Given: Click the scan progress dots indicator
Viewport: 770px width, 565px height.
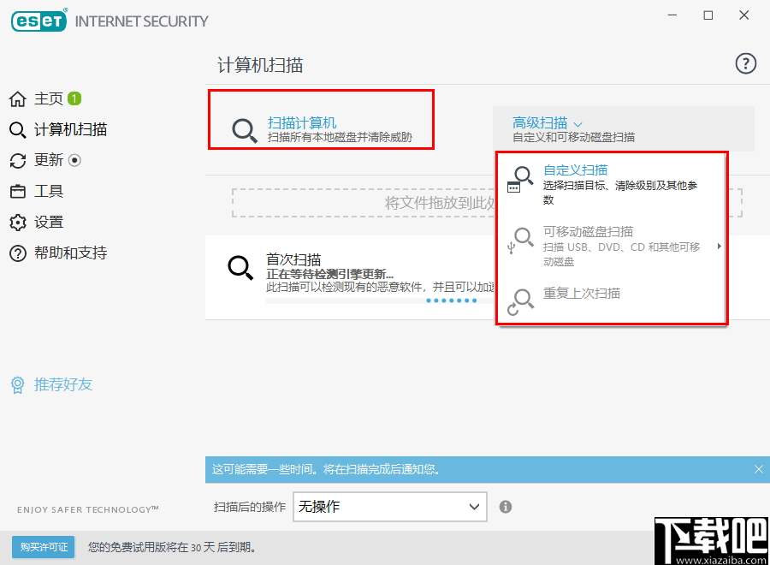Looking at the screenshot, I should click(452, 300).
